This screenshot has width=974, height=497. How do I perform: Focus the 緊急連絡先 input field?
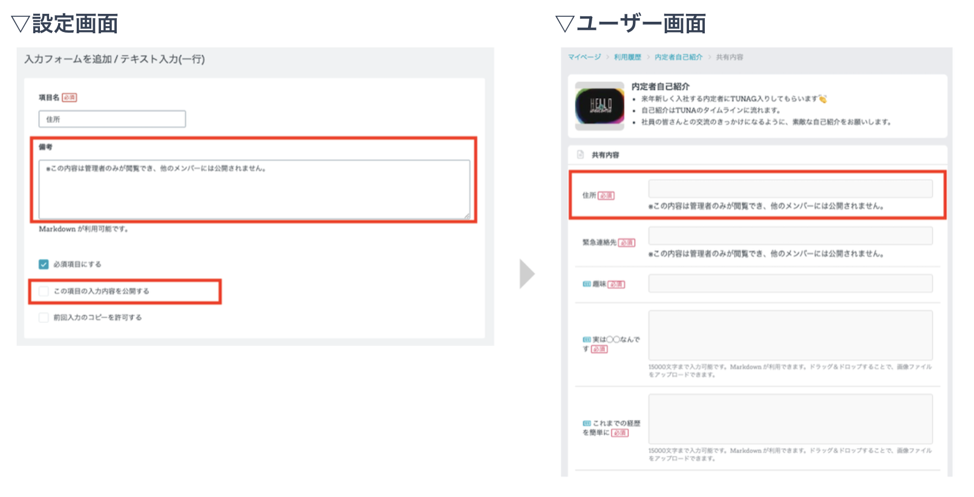[x=790, y=236]
